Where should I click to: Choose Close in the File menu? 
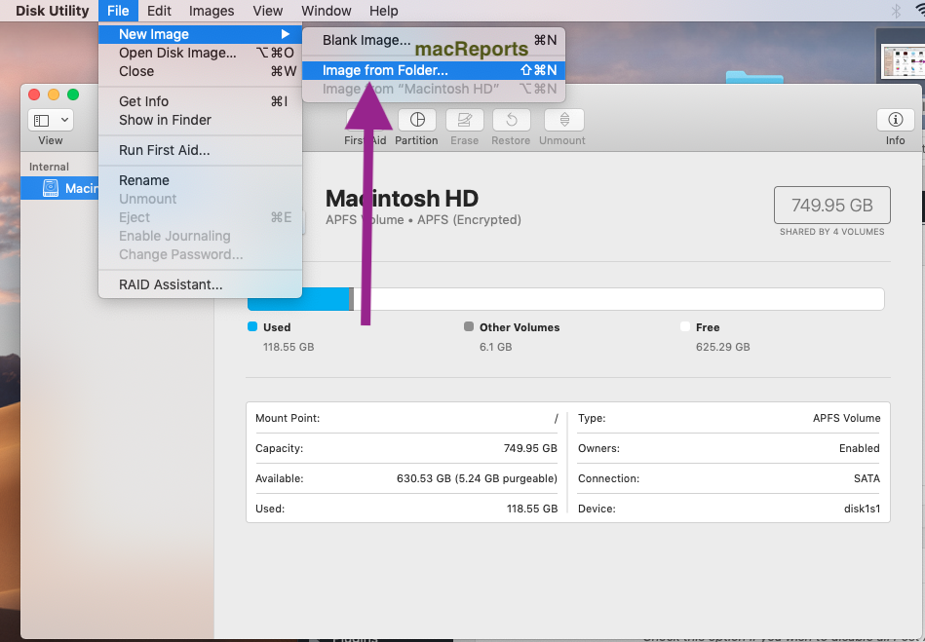(200, 71)
